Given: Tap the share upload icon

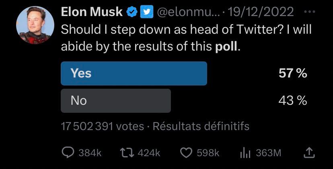Looking at the screenshot, I should (x=309, y=153).
